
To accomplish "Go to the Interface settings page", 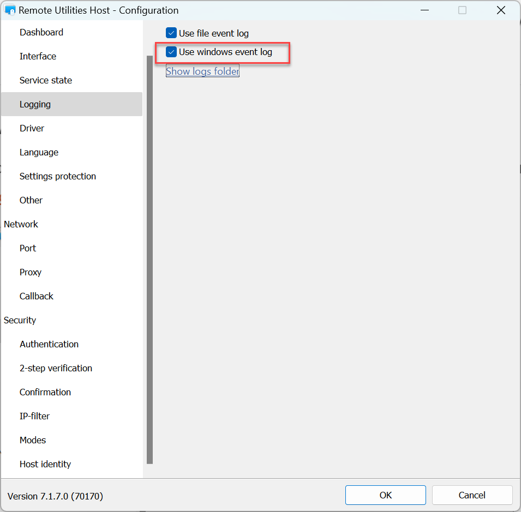I will click(x=72, y=56).
